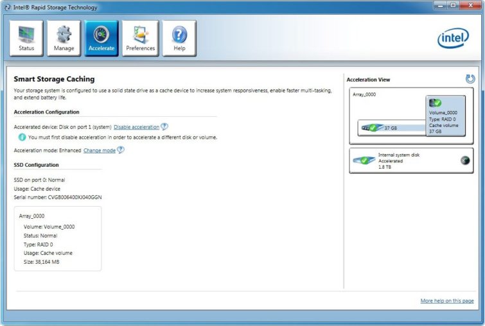Select the Volume_0000 cache volume icon
The image size is (485, 326).
435,103
